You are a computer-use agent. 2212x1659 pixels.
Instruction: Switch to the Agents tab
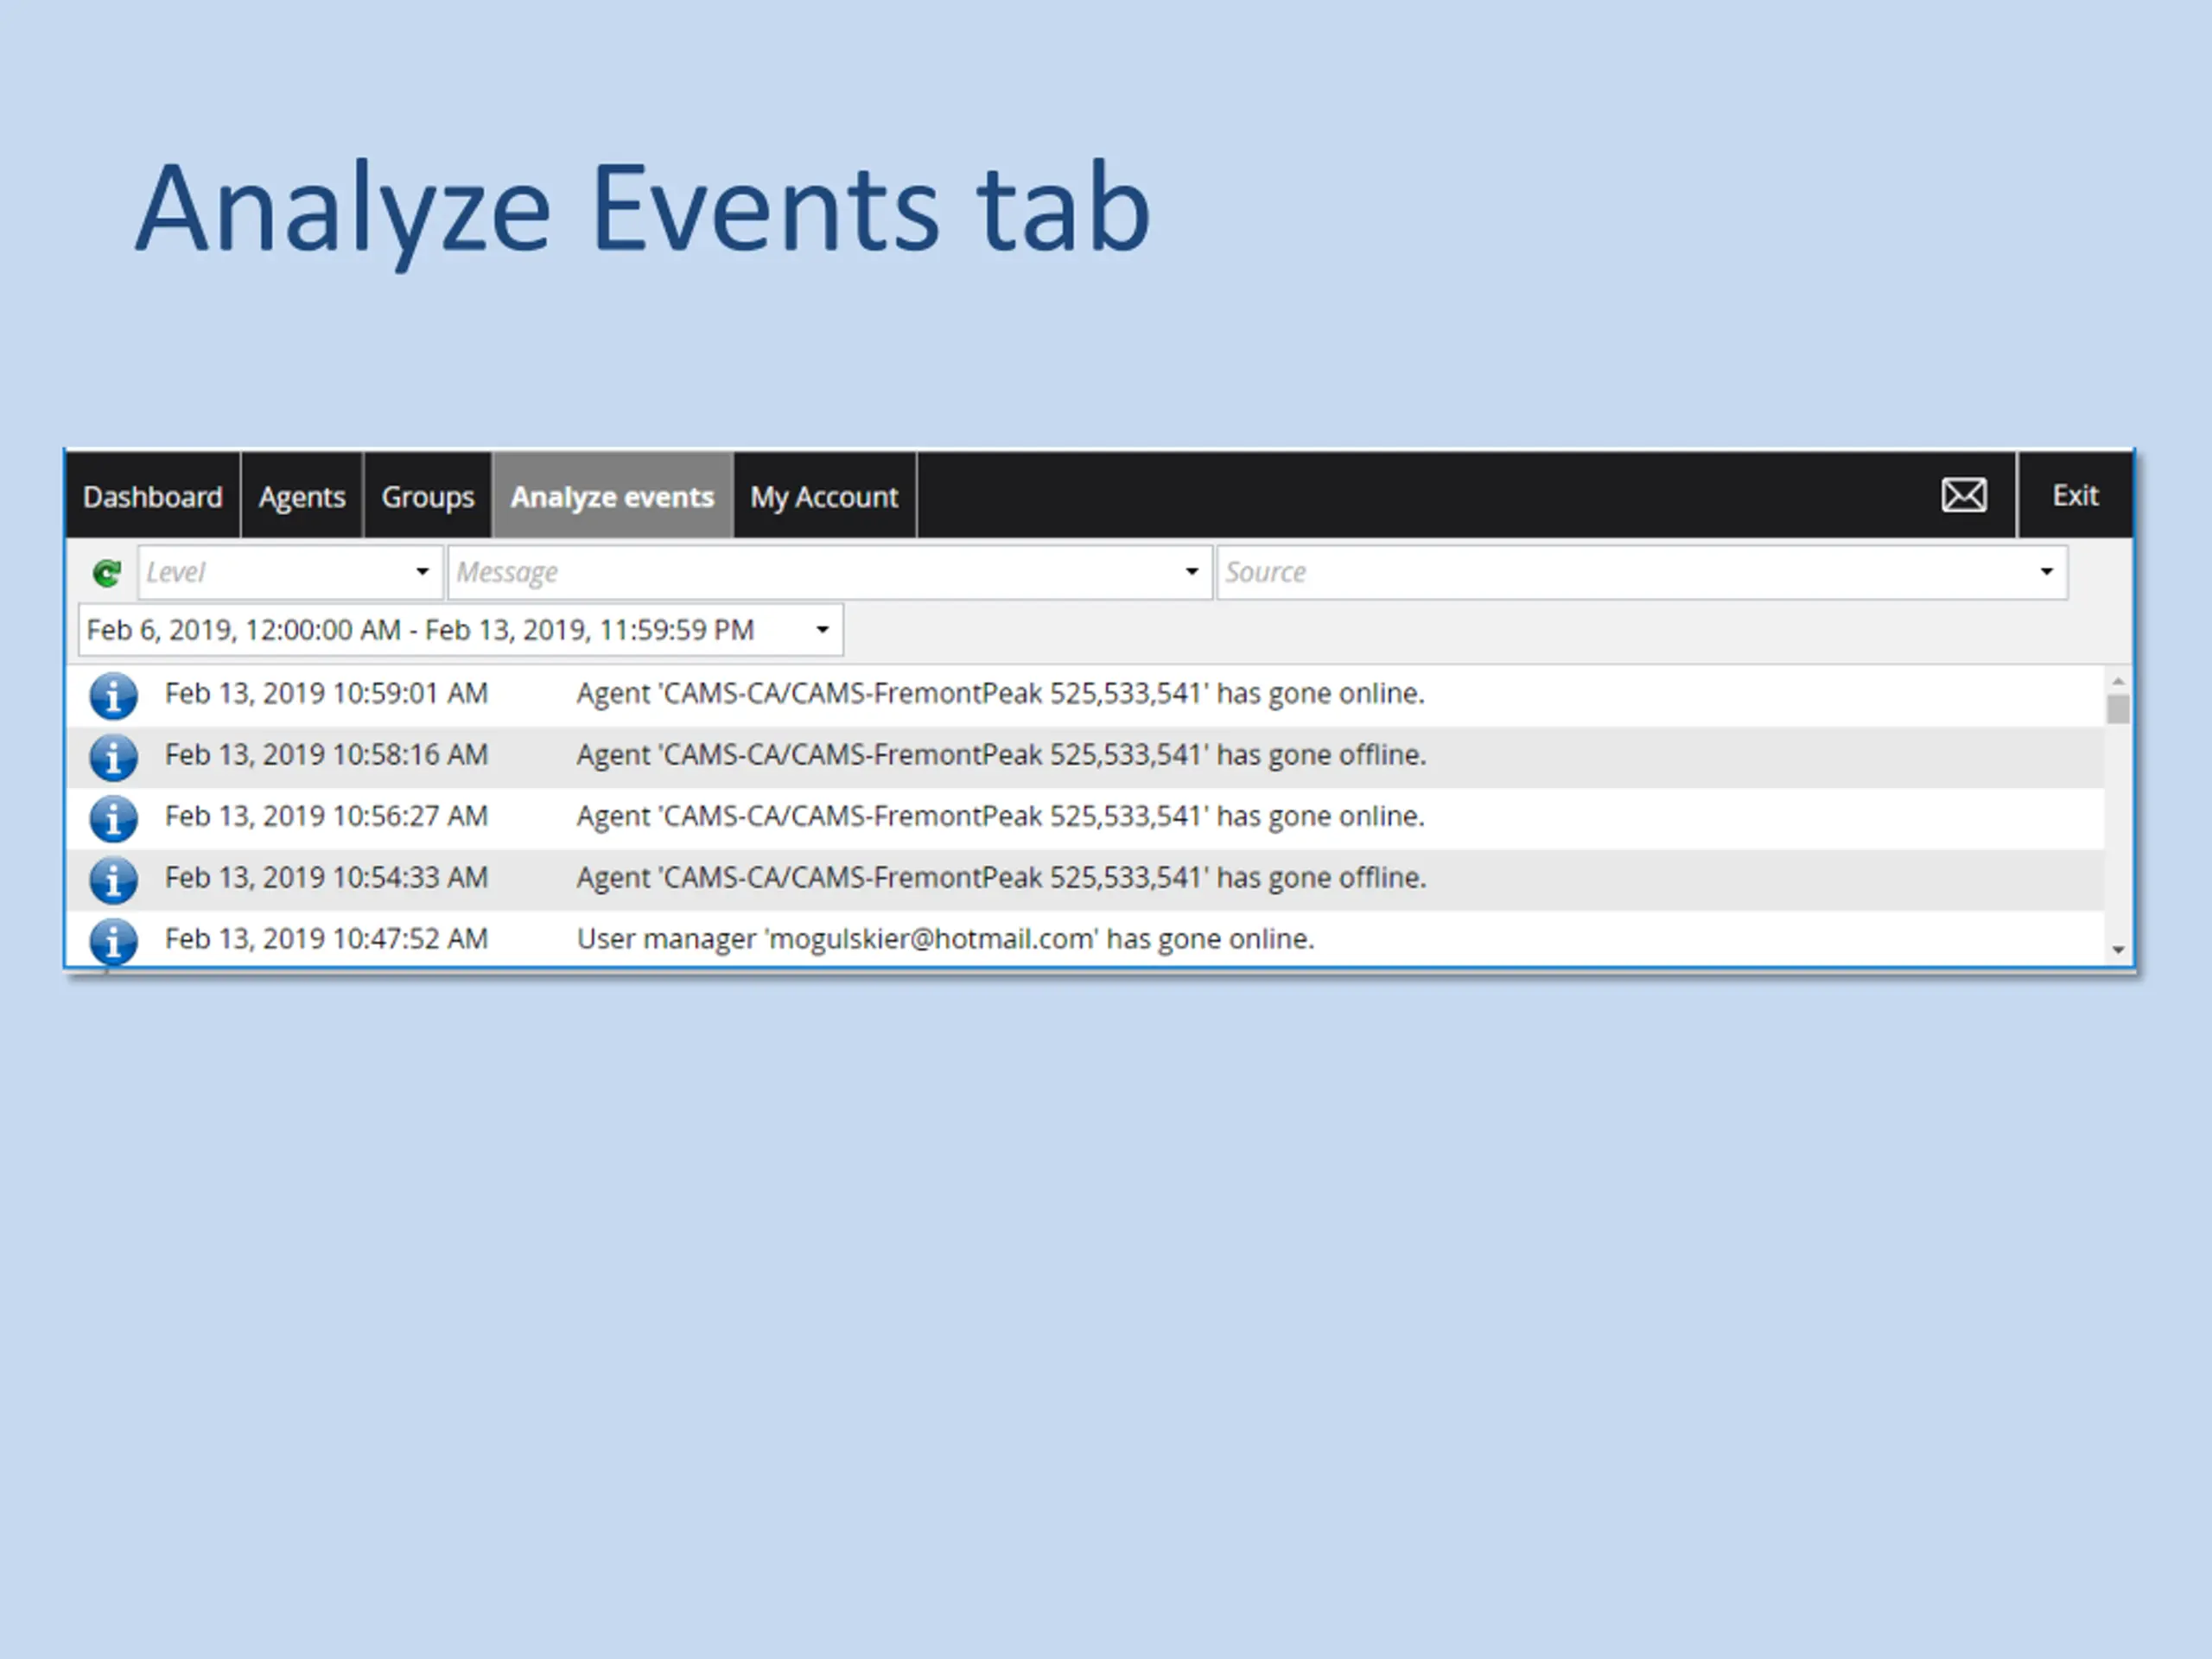(x=302, y=496)
